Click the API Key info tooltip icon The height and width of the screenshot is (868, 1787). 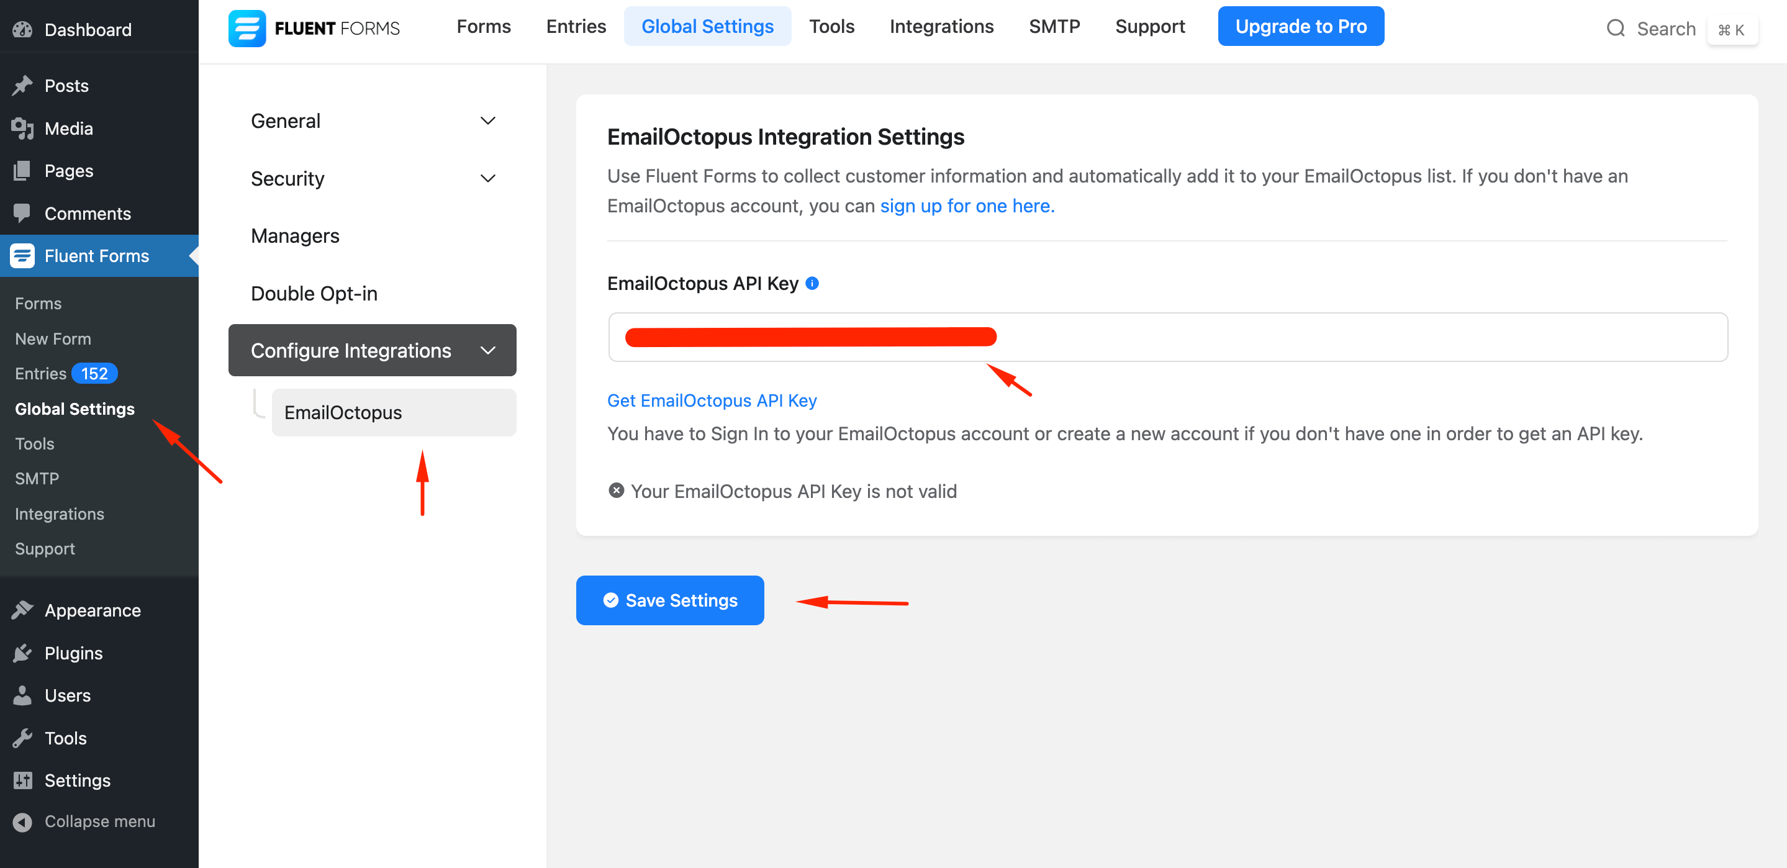point(812,283)
